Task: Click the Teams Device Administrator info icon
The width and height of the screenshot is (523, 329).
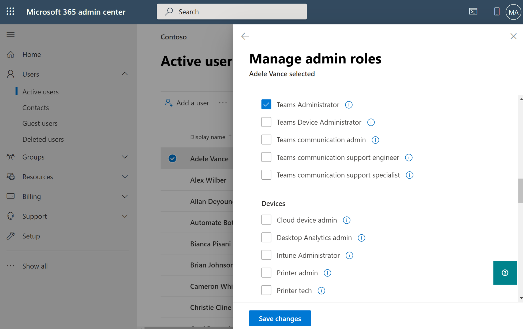Action: (371, 122)
